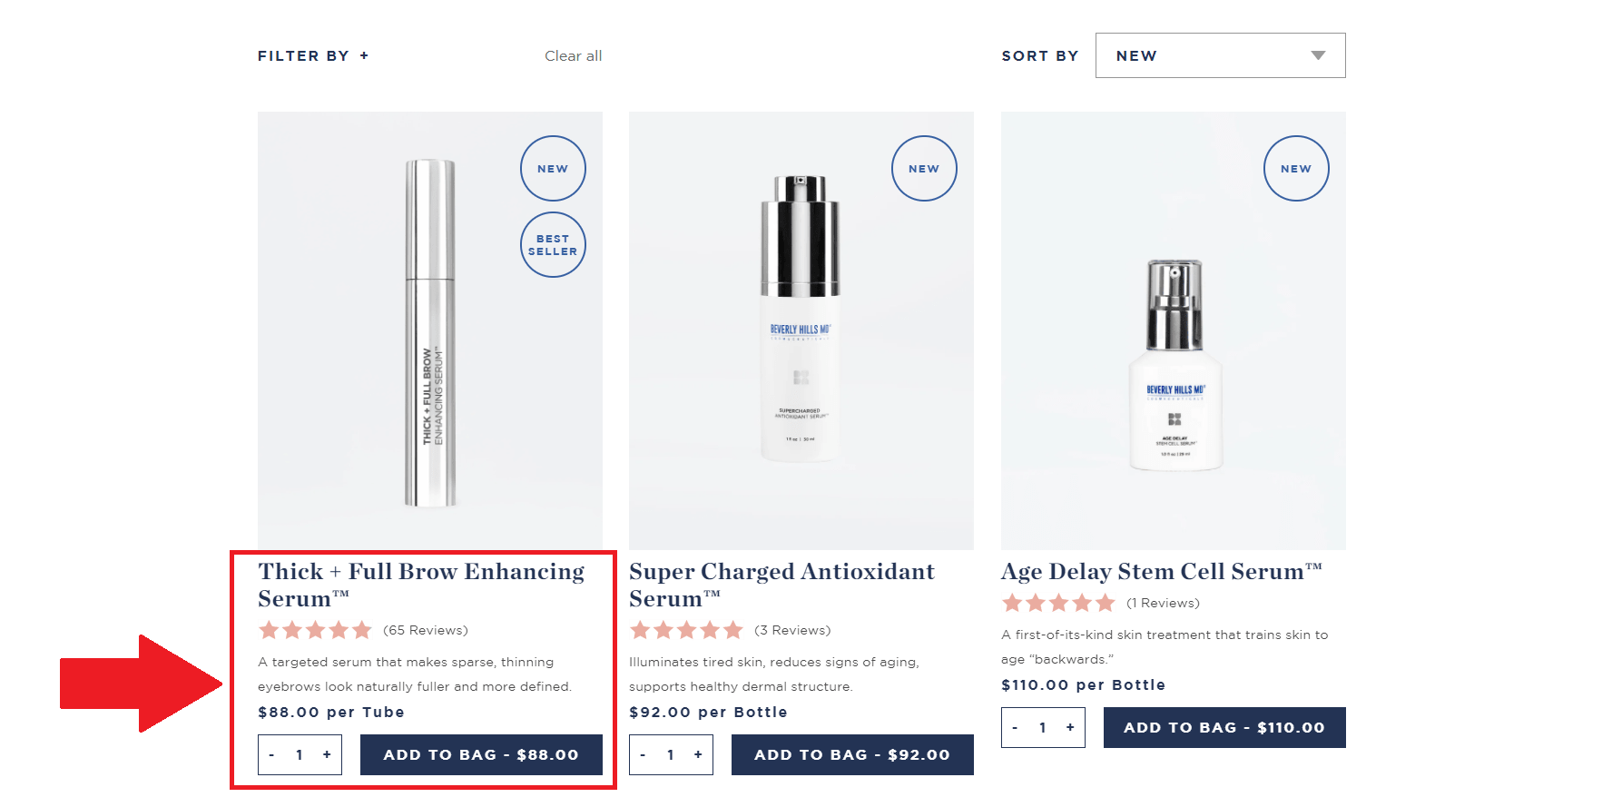This screenshot has width=1602, height=807.
Task: Click the brow serum's star rating
Action: 315,630
